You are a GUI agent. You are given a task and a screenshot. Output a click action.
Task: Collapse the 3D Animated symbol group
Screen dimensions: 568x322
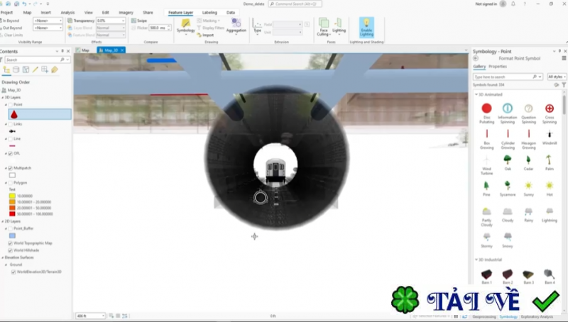(476, 94)
